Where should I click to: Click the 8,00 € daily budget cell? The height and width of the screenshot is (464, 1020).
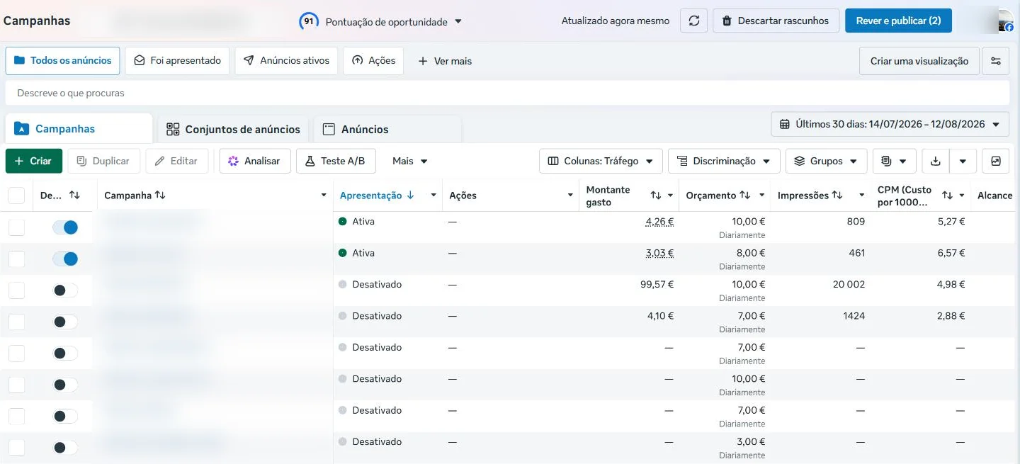pyautogui.click(x=752, y=253)
